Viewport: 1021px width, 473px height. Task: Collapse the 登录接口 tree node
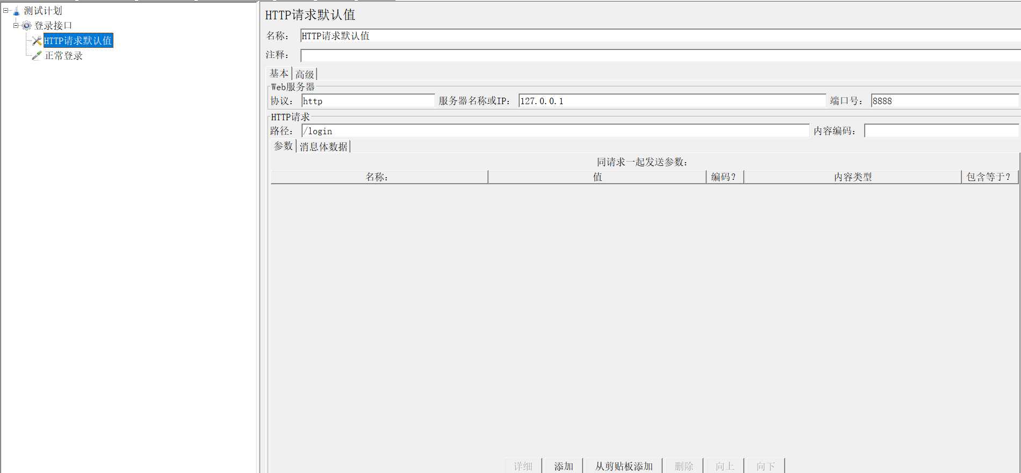coord(16,25)
